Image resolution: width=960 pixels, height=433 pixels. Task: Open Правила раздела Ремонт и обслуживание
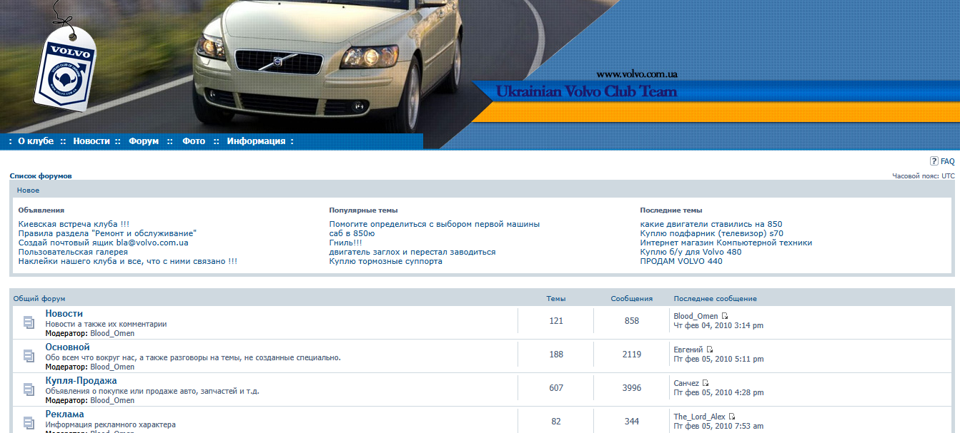(x=107, y=233)
